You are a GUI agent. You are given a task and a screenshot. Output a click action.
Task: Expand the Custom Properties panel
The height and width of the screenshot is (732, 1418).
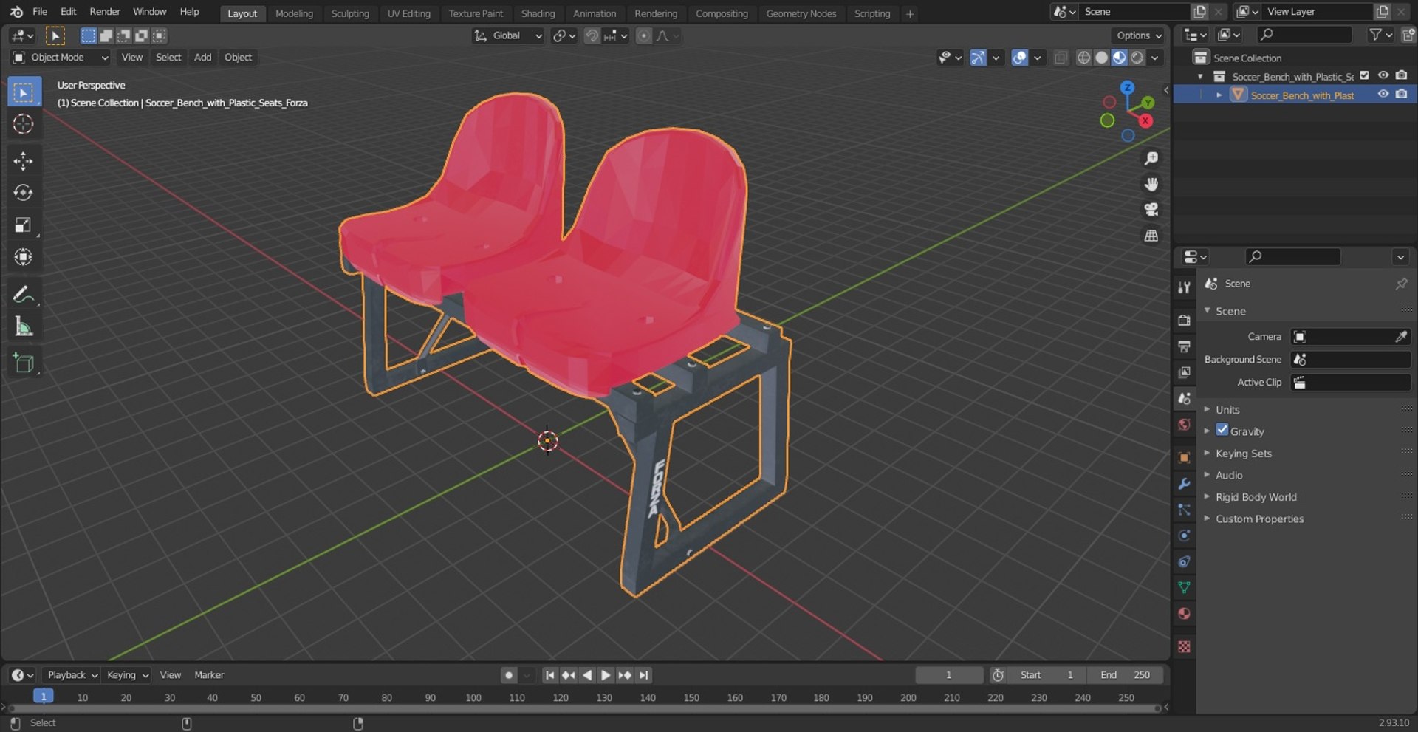(x=1259, y=519)
